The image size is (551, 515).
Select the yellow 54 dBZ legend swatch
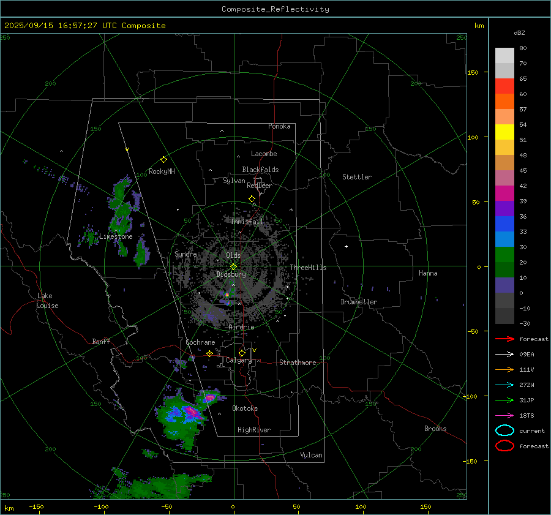[x=504, y=132]
